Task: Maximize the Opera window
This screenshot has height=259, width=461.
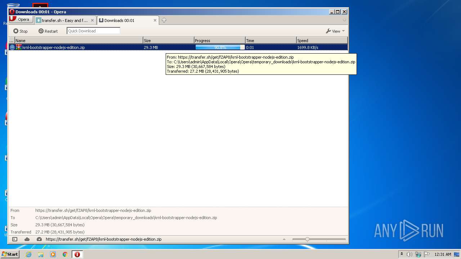Action: pos(337,12)
